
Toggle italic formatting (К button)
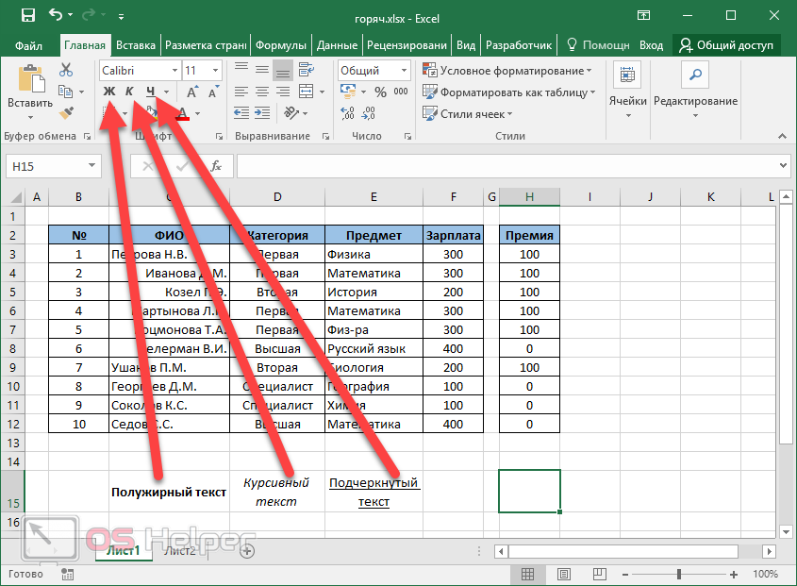(129, 92)
